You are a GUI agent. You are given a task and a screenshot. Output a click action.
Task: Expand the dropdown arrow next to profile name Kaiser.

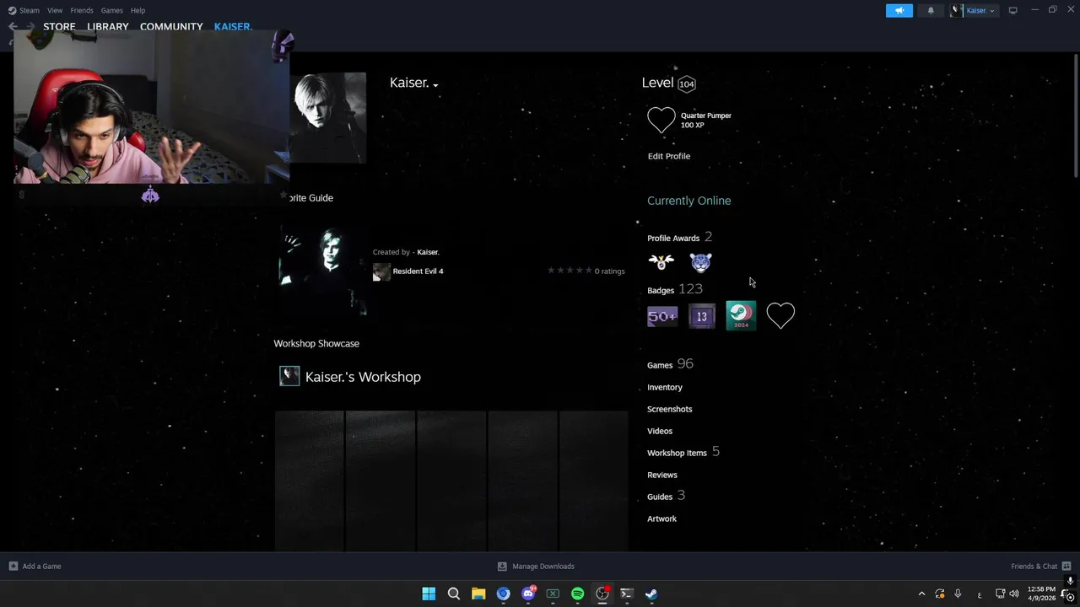point(435,85)
